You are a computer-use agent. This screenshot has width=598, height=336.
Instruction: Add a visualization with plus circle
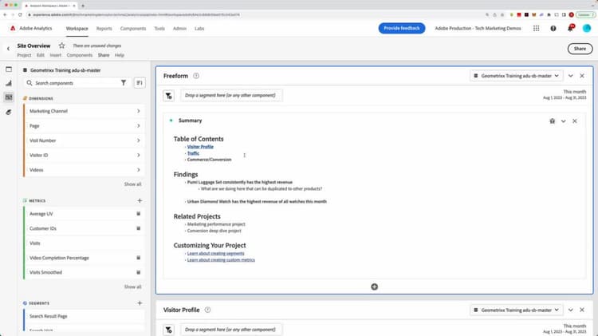[x=375, y=287]
